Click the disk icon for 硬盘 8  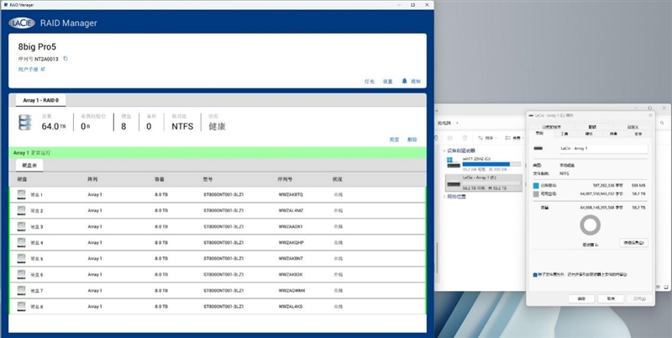pos(22,307)
